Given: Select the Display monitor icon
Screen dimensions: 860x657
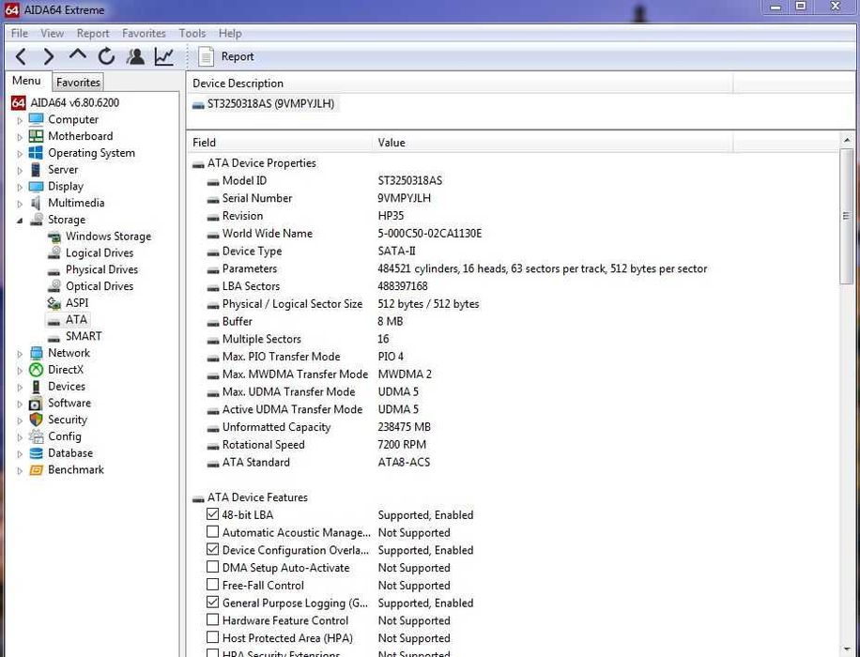Looking at the screenshot, I should [x=37, y=187].
